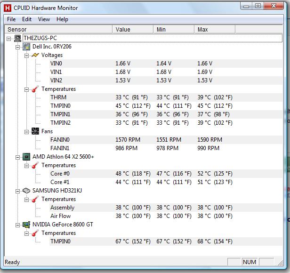The image size is (290, 273).
Task: Collapse the AMD Athlon Temperatures group
Action: pyautogui.click(x=27, y=166)
